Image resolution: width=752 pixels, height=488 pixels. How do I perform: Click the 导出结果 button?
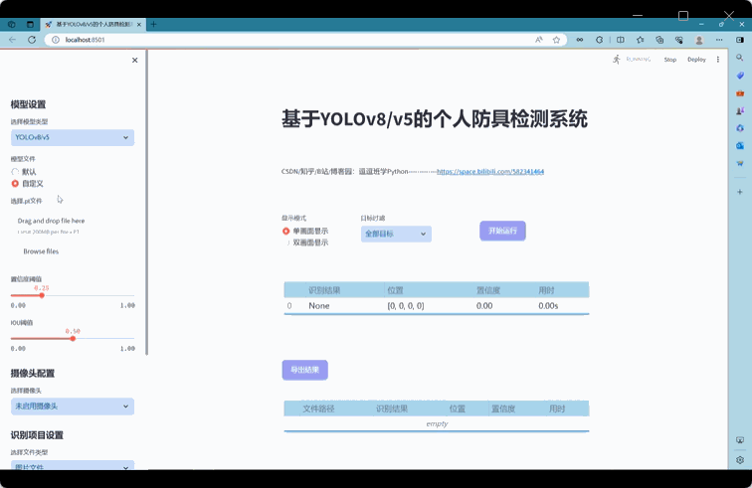305,370
